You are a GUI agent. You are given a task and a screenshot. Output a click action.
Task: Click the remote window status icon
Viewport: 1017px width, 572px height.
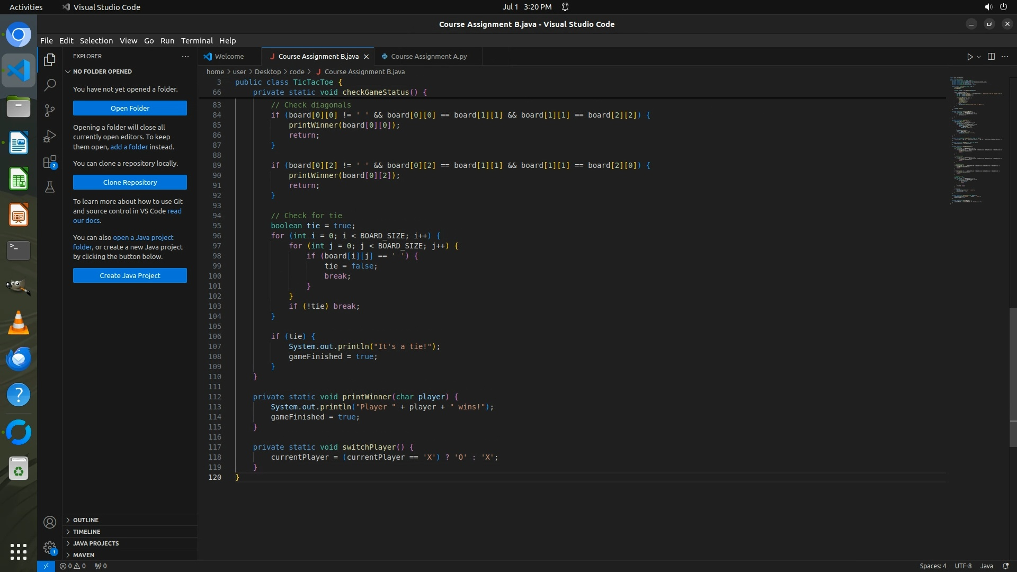[x=46, y=566]
